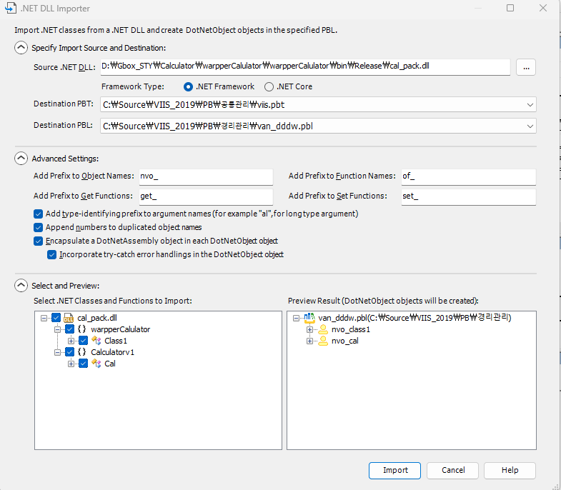Select the nvo_class1 preview label
Screen dimensions: 561x490
[351, 329]
